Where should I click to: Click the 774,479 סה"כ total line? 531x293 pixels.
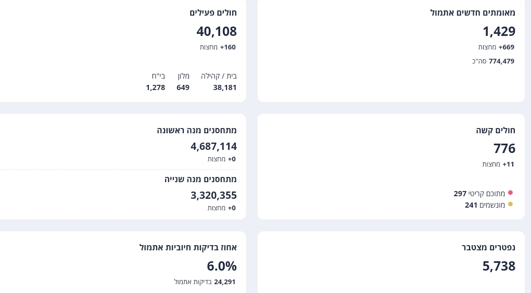[493, 61]
